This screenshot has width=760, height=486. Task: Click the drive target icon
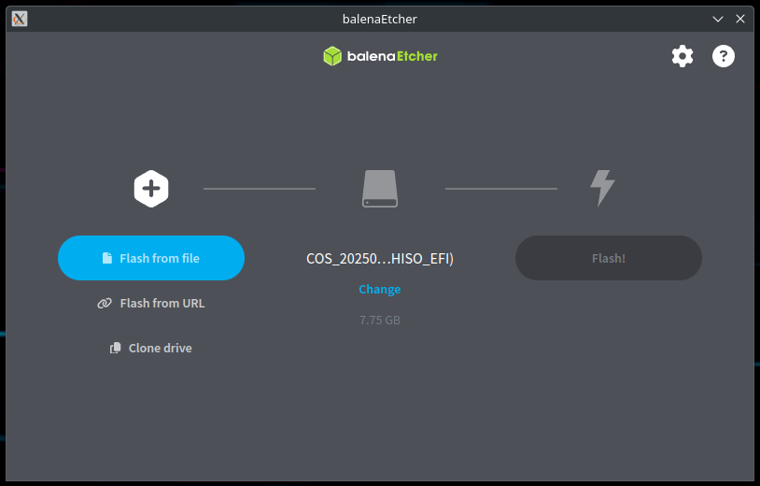point(380,189)
